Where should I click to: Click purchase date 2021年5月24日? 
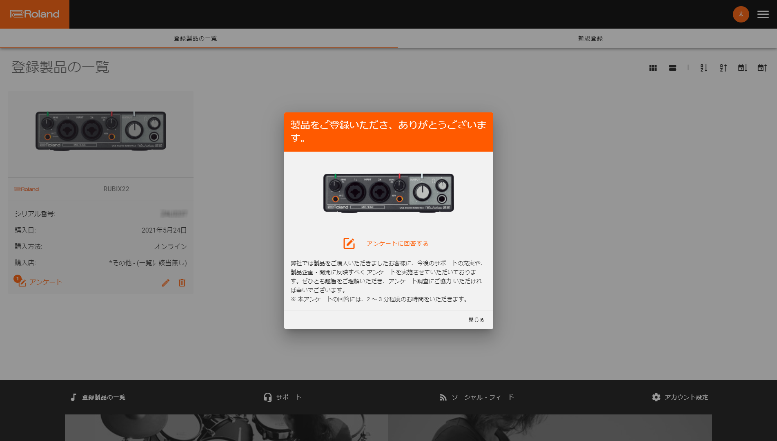pyautogui.click(x=164, y=230)
